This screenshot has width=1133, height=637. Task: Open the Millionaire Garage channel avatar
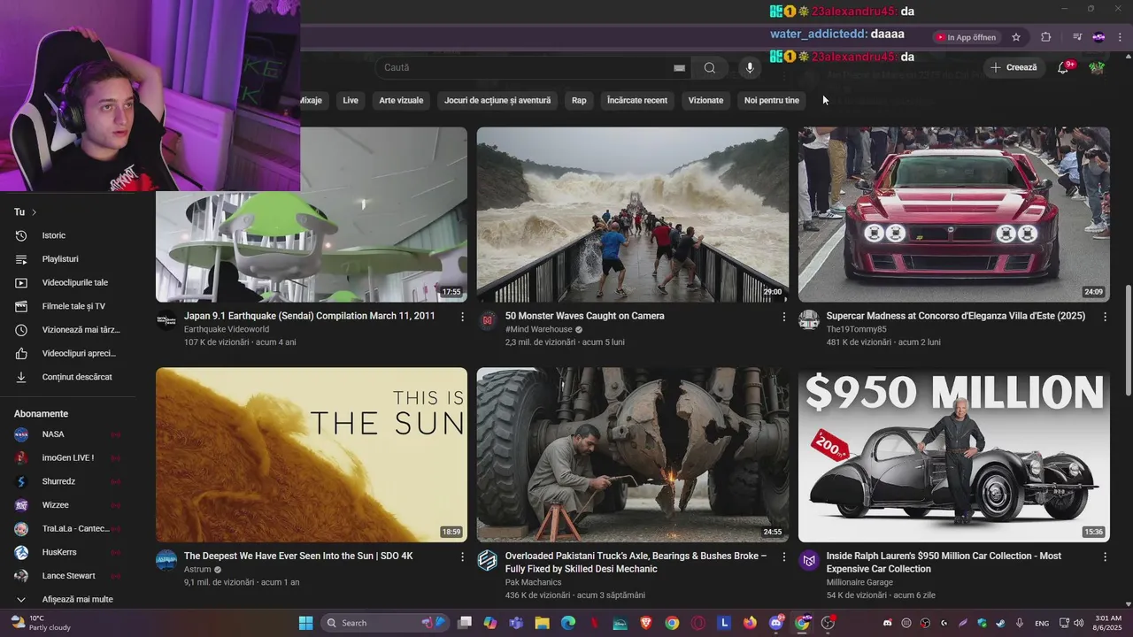[x=809, y=560]
